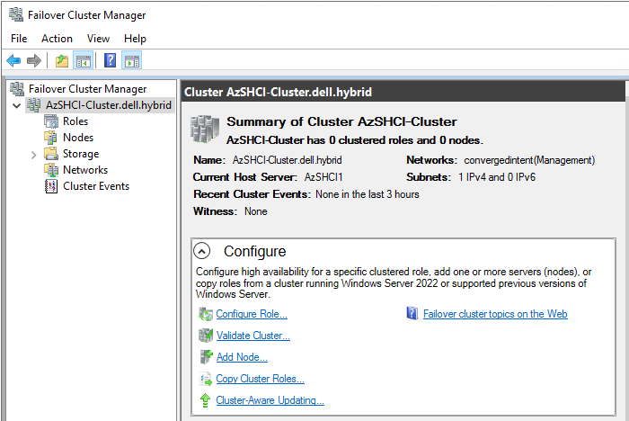The image size is (629, 421).
Task: Launch Cluster-Aware Updating link
Action: [x=270, y=400]
